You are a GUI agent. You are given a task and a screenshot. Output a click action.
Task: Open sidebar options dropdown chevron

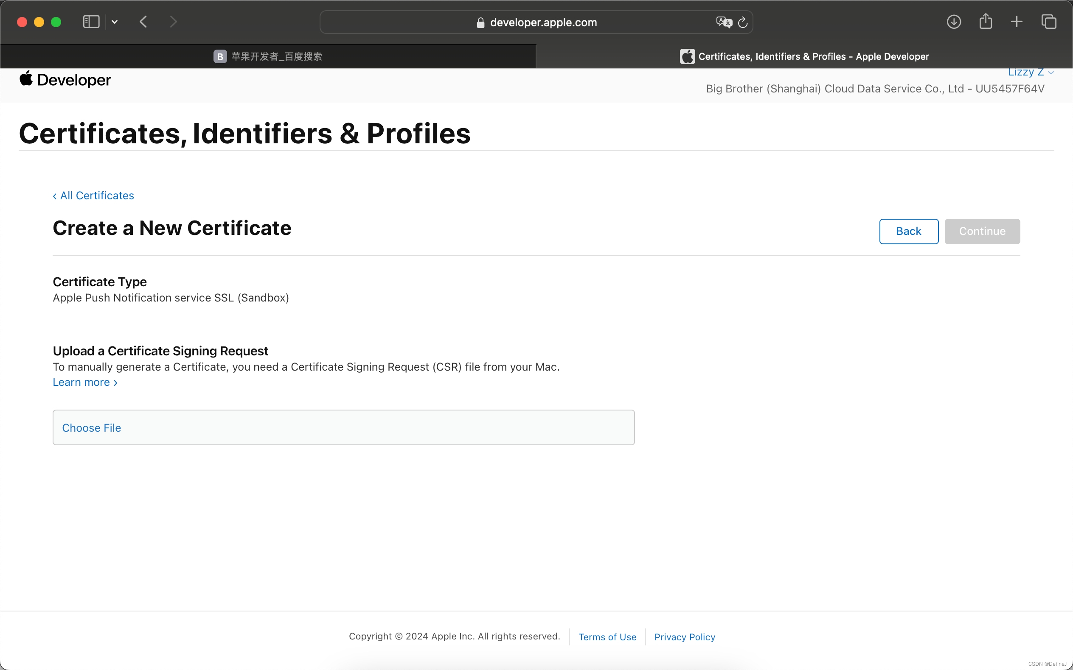tap(115, 22)
